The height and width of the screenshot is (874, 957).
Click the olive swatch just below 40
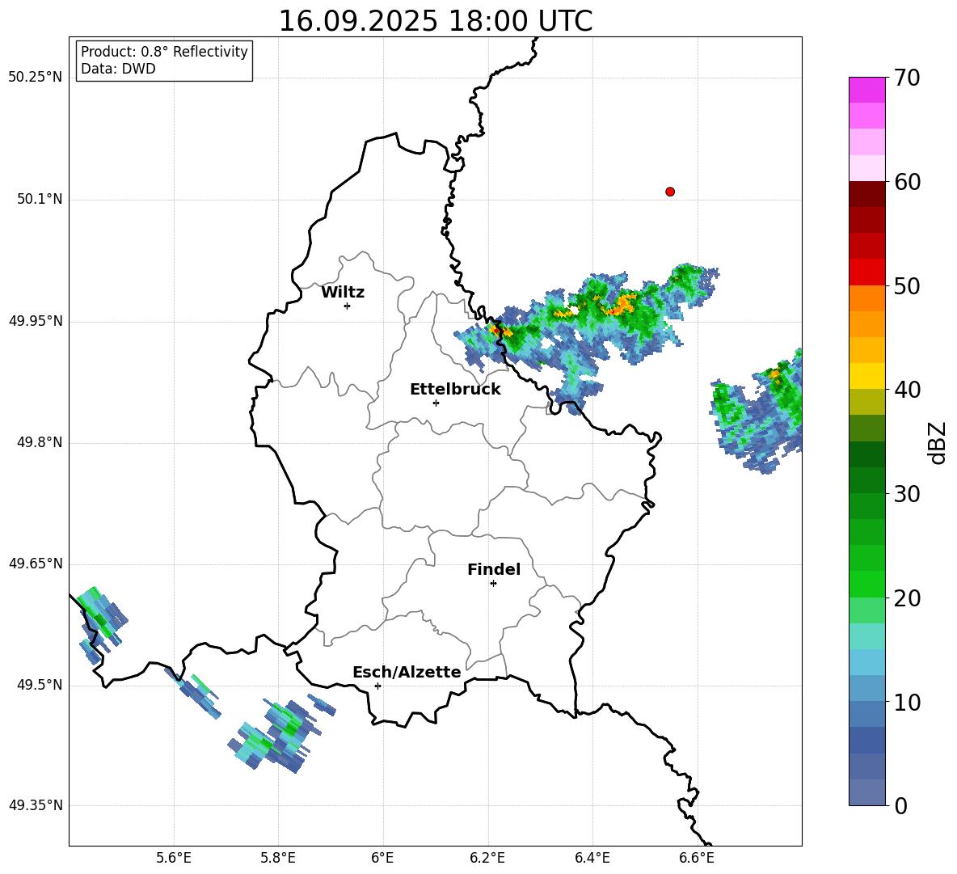867,402
